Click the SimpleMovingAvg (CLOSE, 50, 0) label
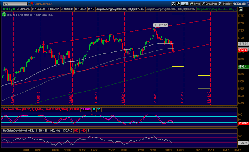 click(120, 9)
